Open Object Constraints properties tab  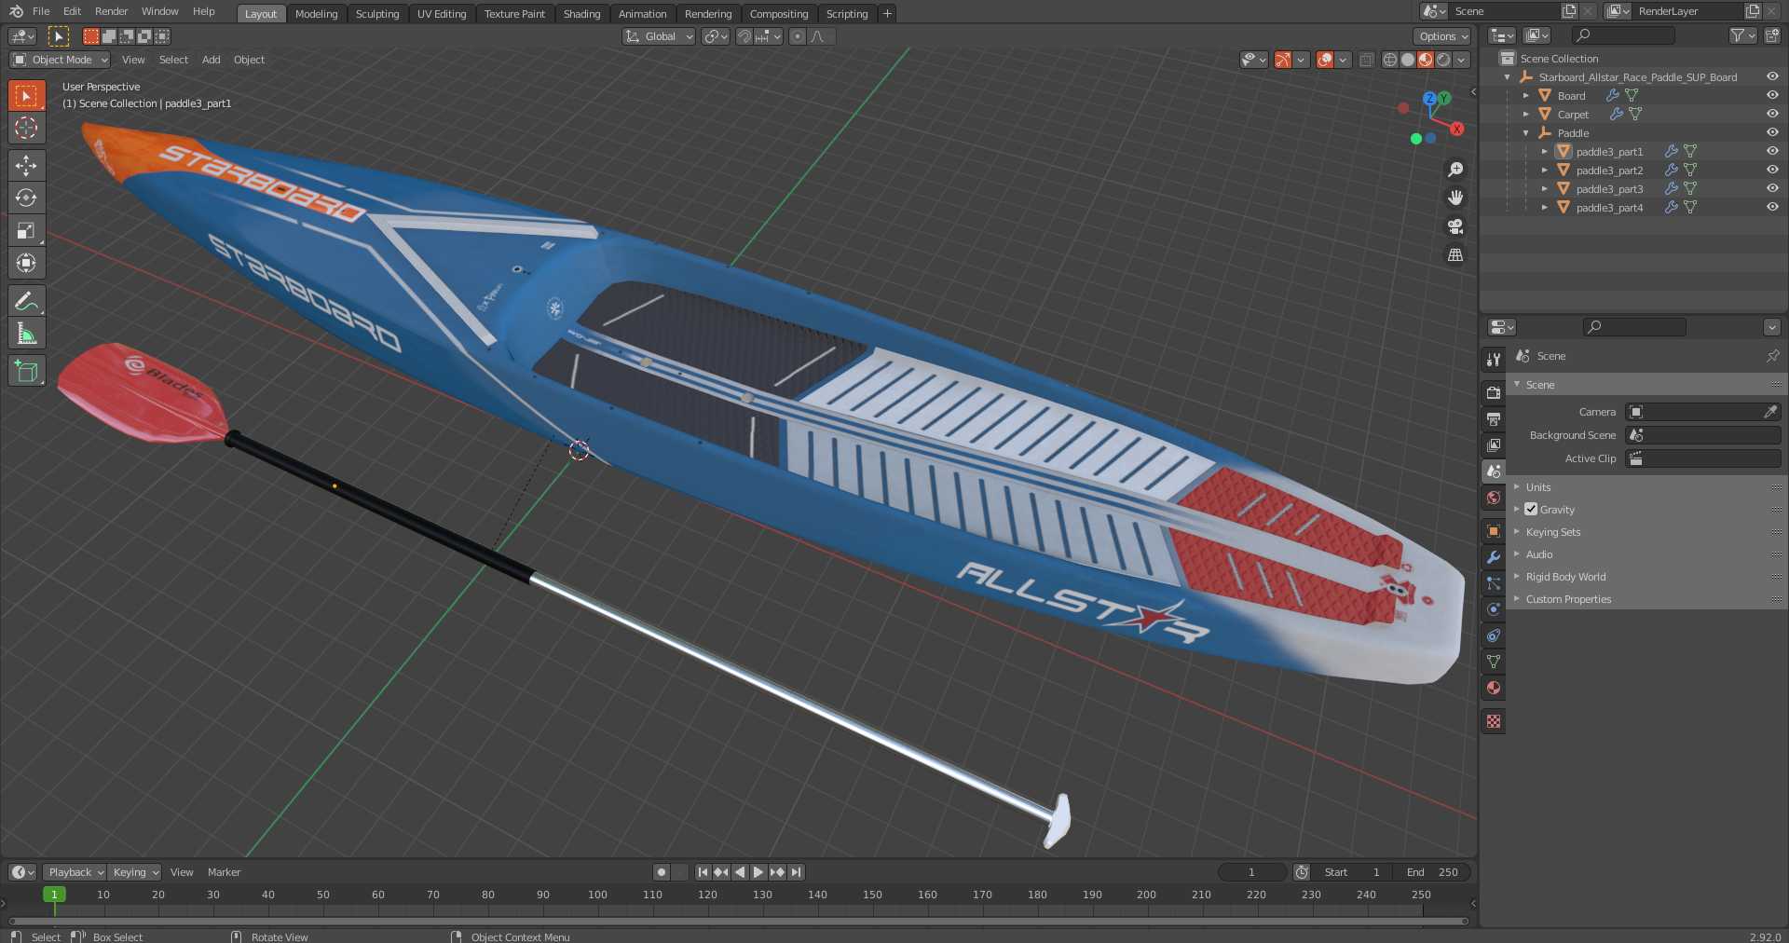(x=1494, y=635)
